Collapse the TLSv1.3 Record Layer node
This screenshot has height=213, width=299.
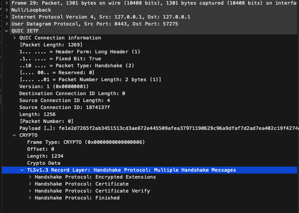click(x=22, y=170)
